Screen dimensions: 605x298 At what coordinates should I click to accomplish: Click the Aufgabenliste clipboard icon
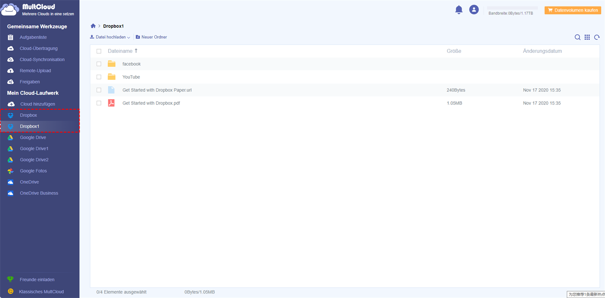click(x=11, y=37)
